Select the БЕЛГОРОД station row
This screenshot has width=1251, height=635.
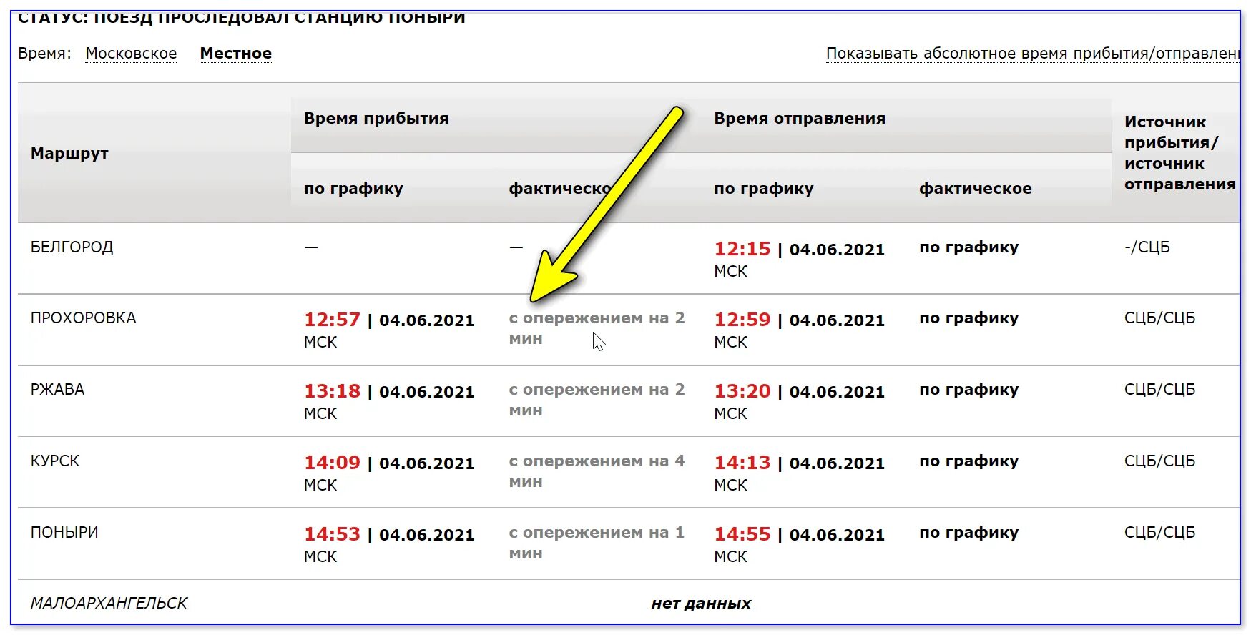(629, 258)
